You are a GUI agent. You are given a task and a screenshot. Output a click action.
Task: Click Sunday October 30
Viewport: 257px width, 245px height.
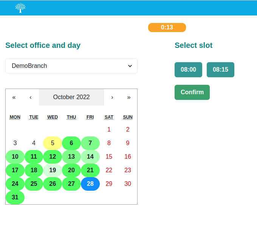128,184
